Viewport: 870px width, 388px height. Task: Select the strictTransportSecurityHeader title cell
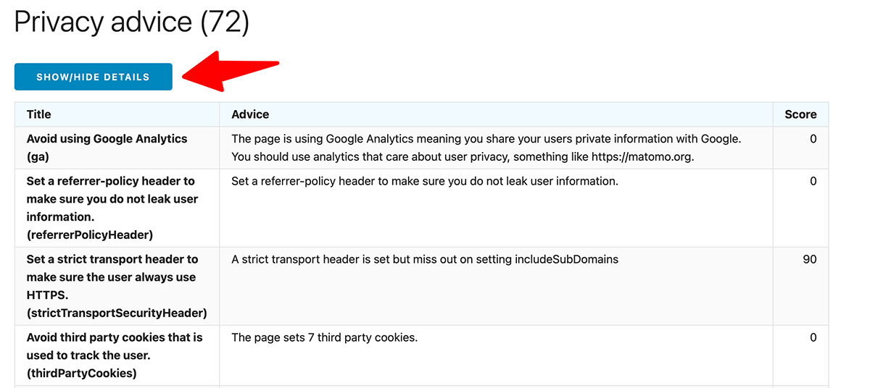[x=117, y=286]
